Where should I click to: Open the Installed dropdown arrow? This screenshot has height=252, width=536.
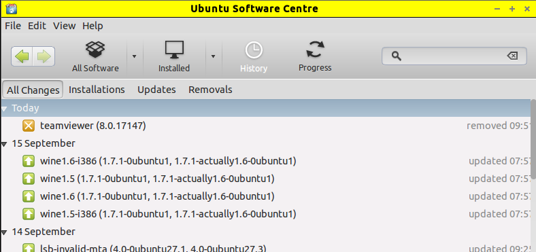click(x=213, y=56)
